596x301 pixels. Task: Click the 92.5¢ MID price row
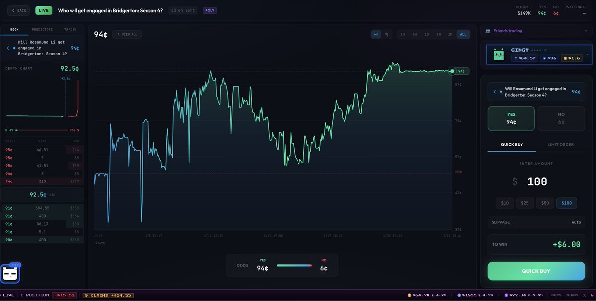tap(42, 195)
